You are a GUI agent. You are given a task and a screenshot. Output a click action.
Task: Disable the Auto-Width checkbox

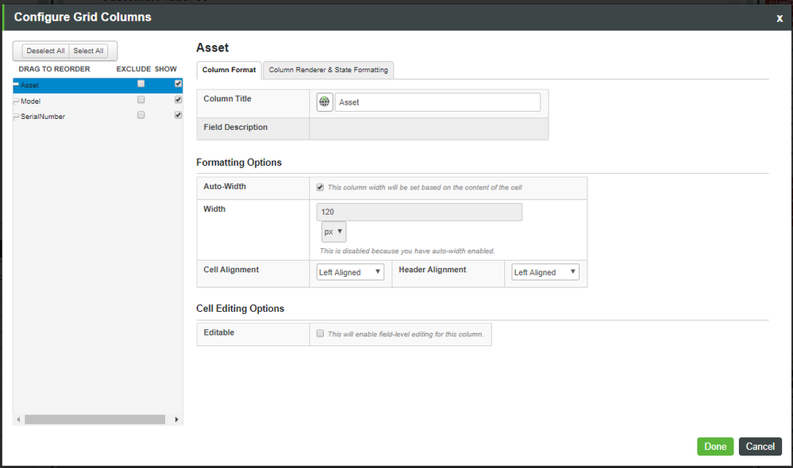point(320,187)
